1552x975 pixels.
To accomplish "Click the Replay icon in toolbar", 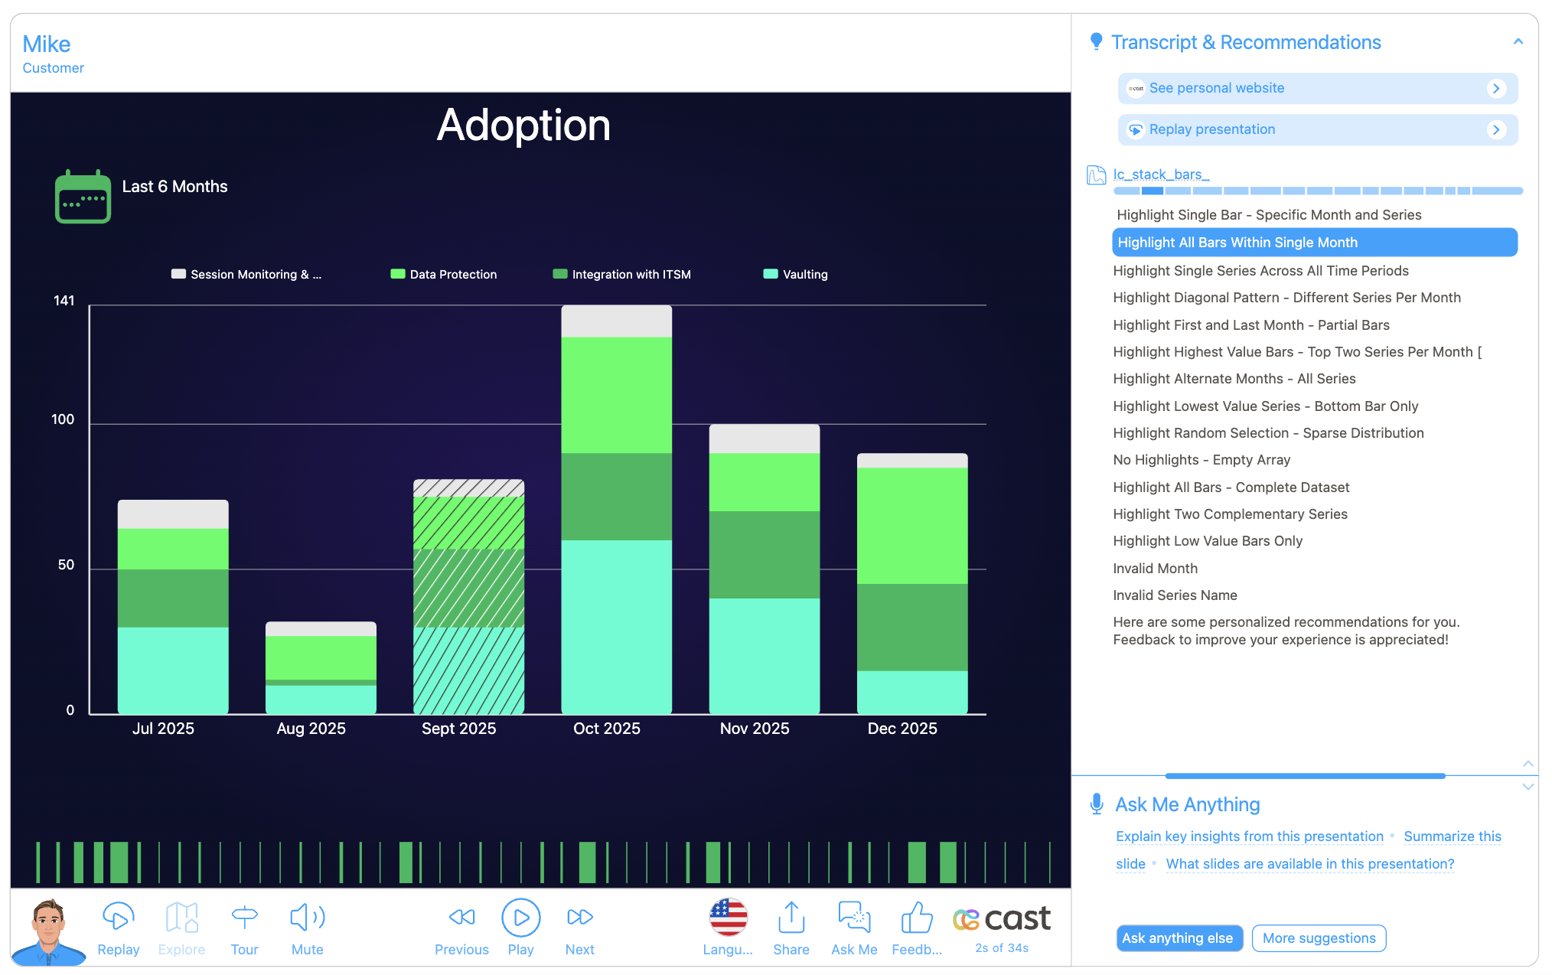I will [118, 917].
